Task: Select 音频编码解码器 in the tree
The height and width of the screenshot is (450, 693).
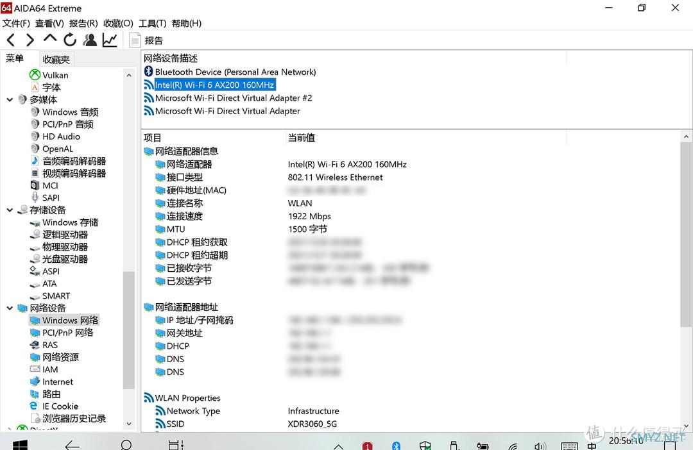Action: (x=74, y=161)
